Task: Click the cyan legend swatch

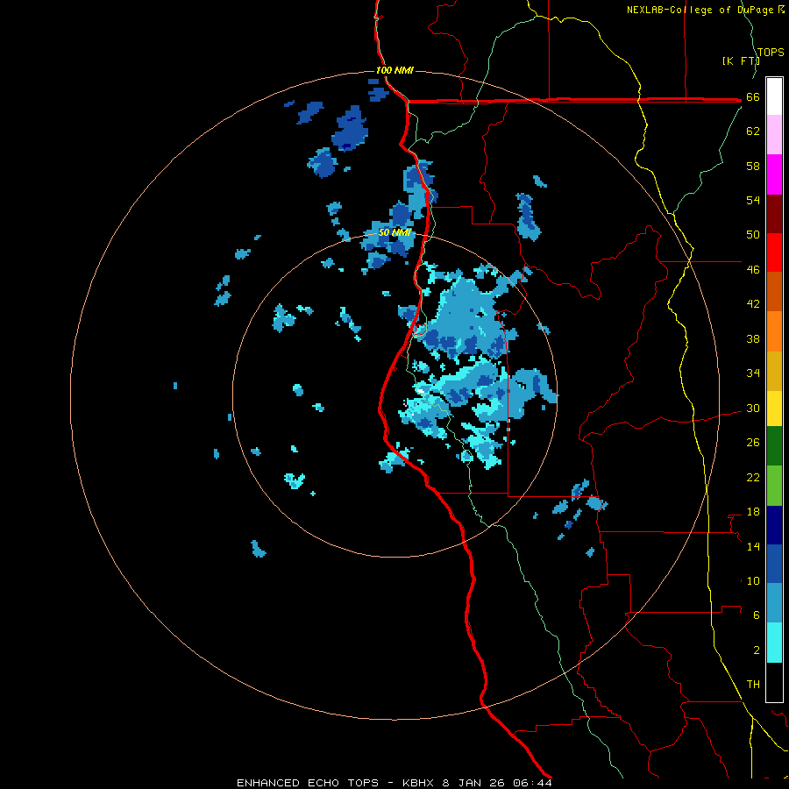Action: [774, 643]
